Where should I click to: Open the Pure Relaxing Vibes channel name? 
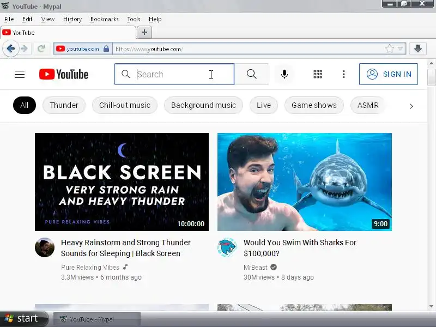[x=90, y=267]
